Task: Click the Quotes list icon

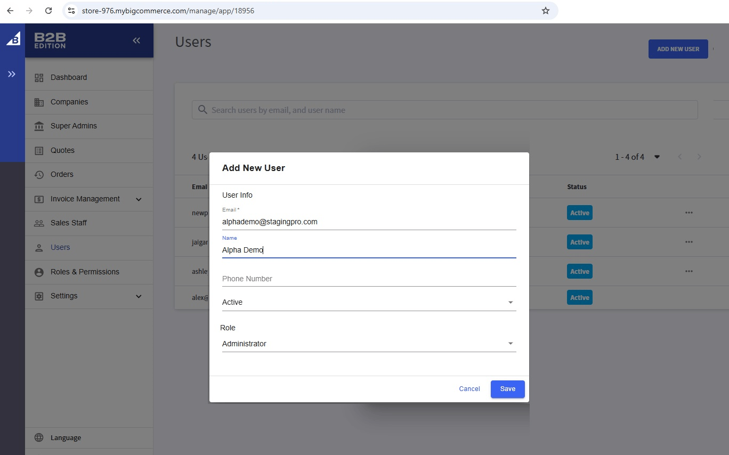Action: coord(39,151)
